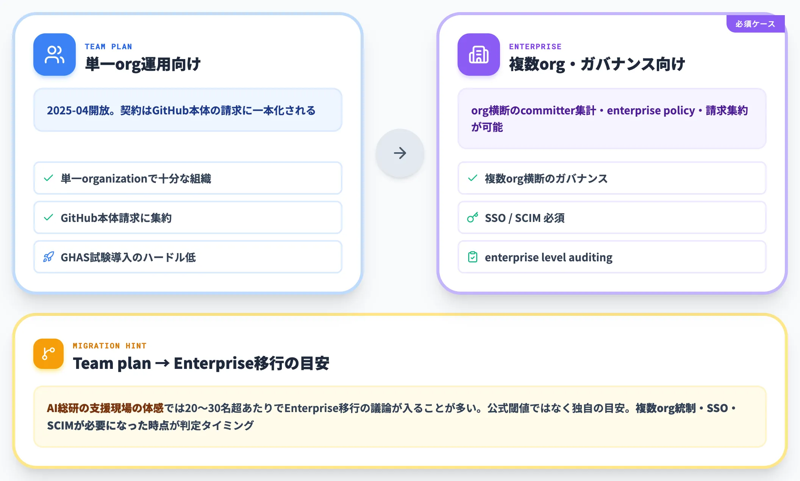Click row text GitHub本体請求に集約
800x481 pixels.
[x=116, y=218]
